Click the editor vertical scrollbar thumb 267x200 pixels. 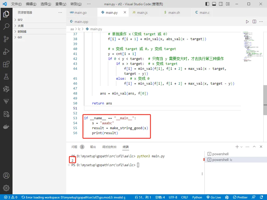[265, 100]
